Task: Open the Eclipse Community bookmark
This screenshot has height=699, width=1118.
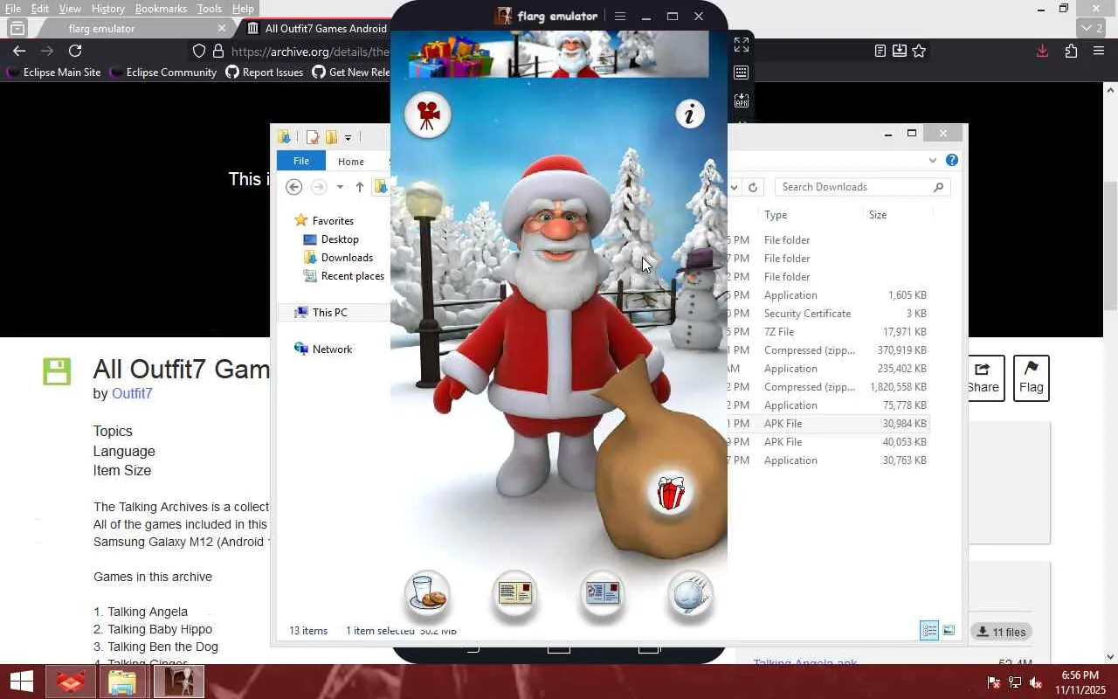Action: tap(163, 73)
